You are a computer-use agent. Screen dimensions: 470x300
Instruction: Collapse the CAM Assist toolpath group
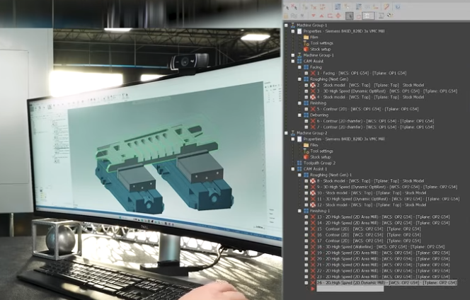[293, 61]
